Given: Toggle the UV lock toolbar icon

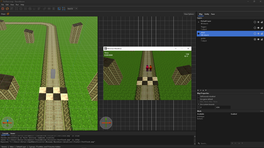Looking at the screenshot, I should (x=64, y=9).
